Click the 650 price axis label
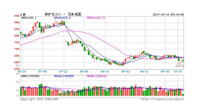 (x=17, y=56)
